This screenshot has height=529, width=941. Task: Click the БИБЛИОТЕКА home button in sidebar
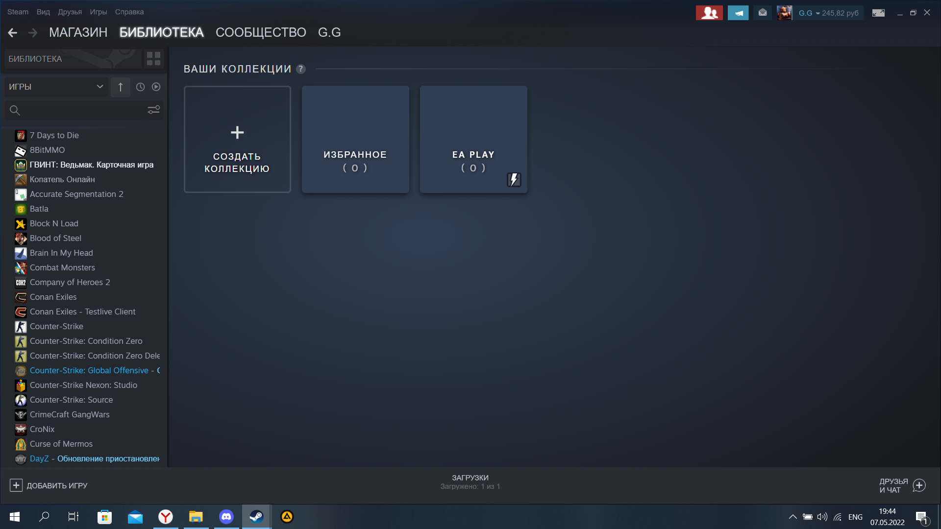pyautogui.click(x=74, y=59)
